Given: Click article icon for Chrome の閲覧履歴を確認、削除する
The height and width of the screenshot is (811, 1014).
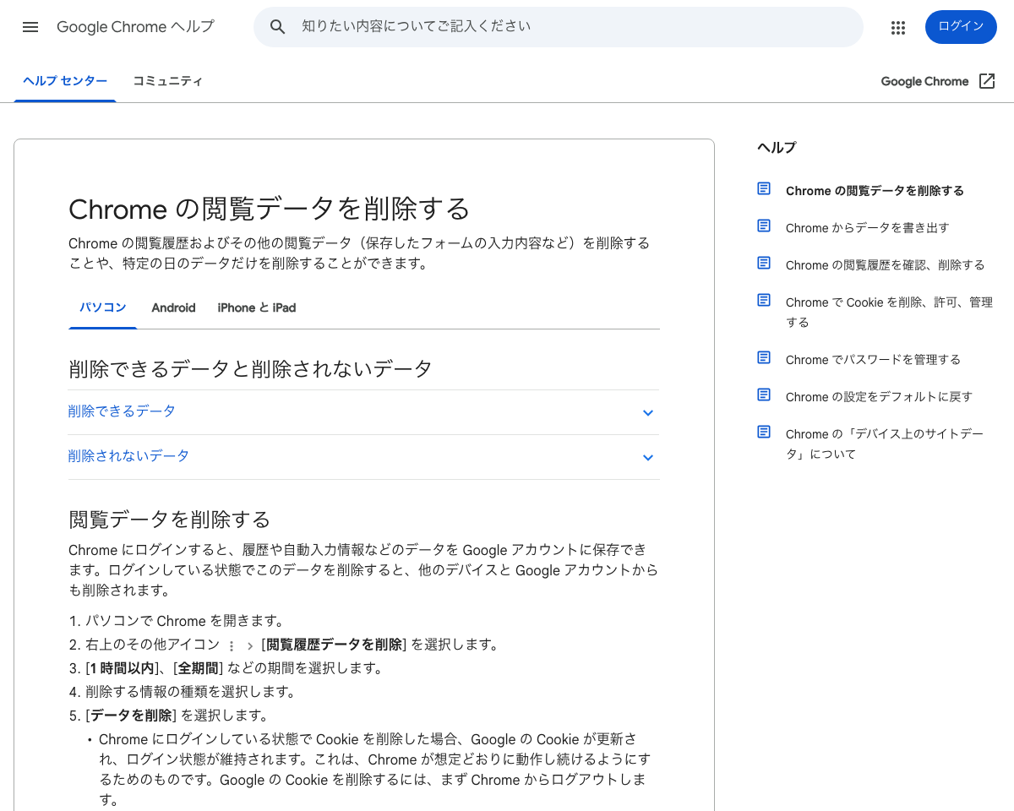Looking at the screenshot, I should coord(764,263).
